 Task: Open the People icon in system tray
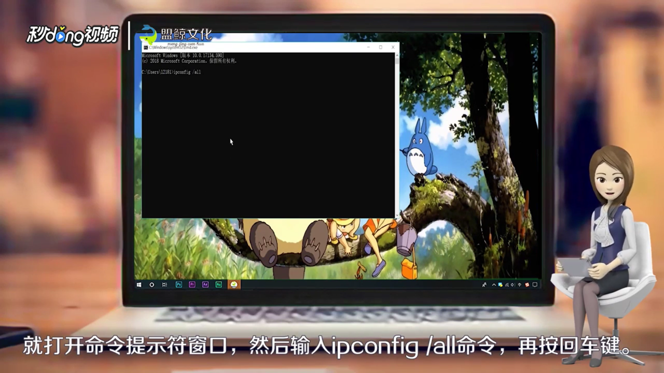pos(485,285)
